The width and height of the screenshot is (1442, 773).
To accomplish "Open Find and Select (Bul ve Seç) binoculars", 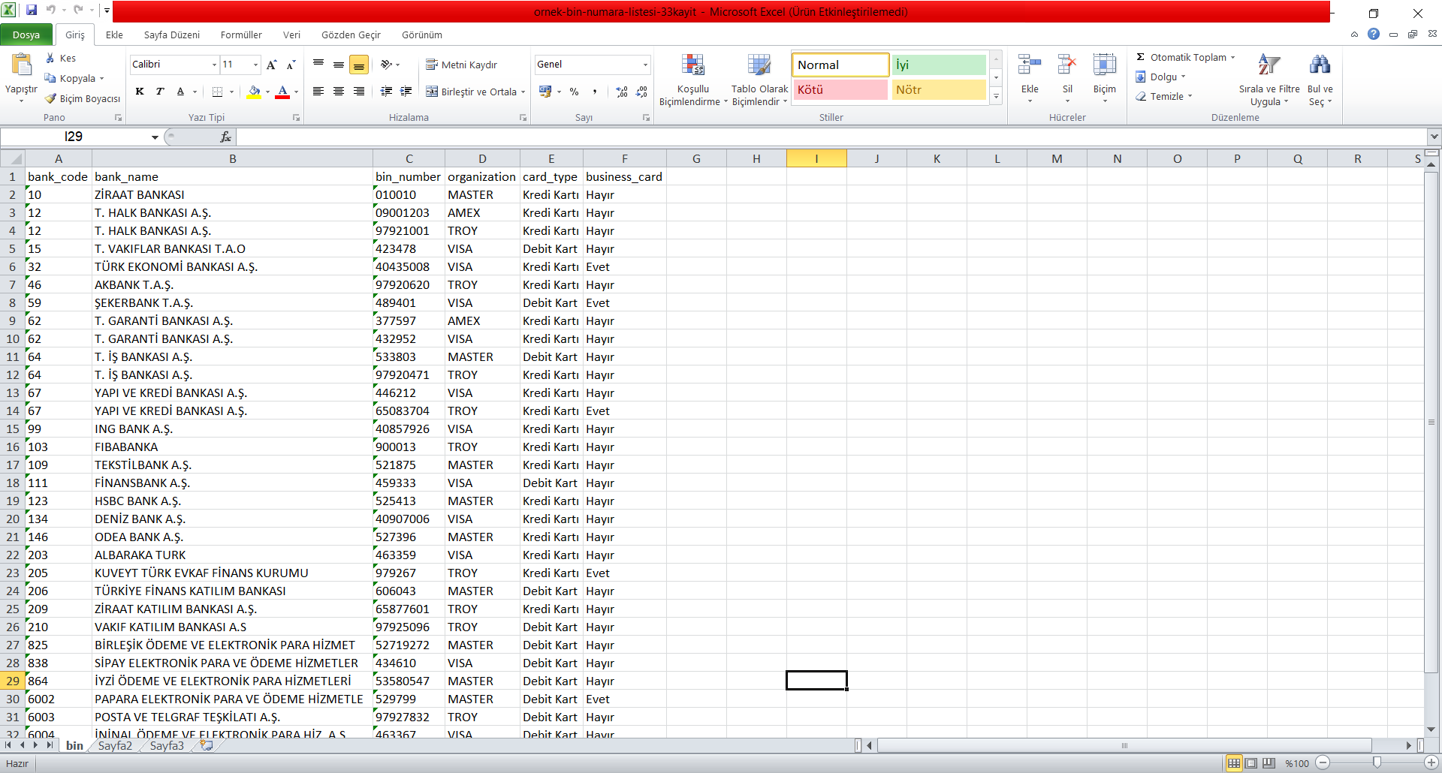I will 1320,80.
